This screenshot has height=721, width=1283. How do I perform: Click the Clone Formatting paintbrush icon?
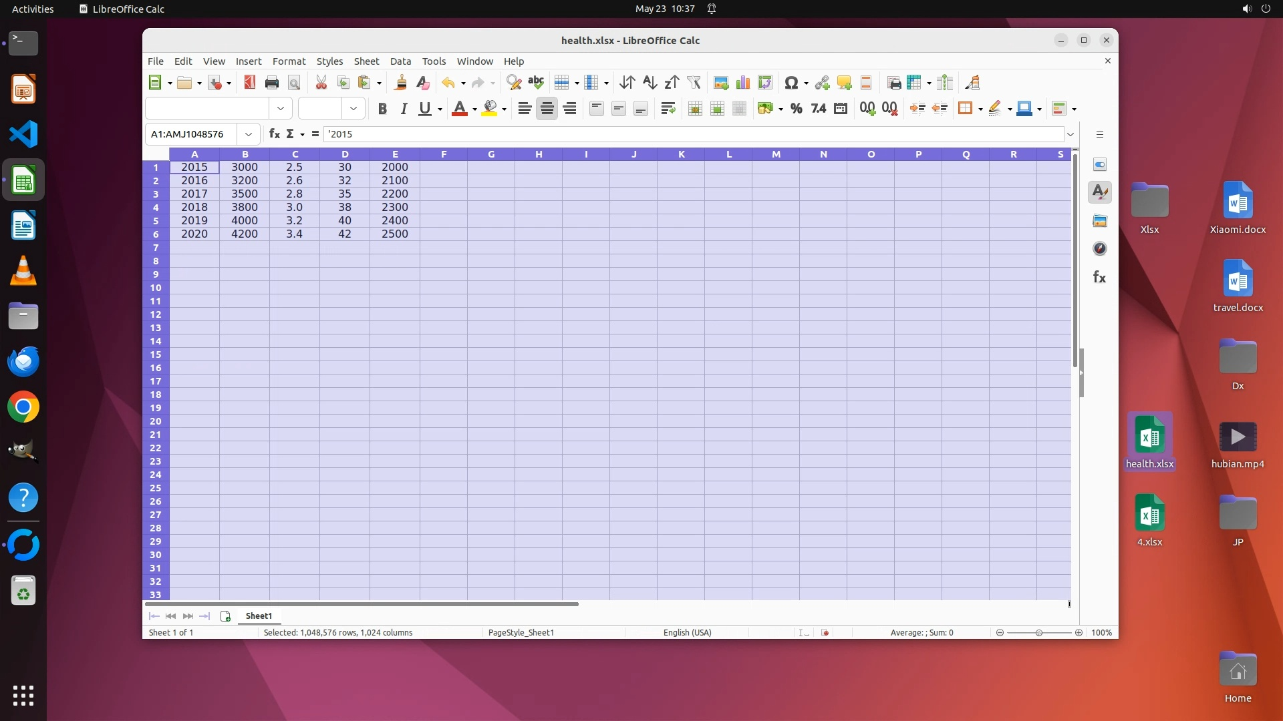point(400,83)
